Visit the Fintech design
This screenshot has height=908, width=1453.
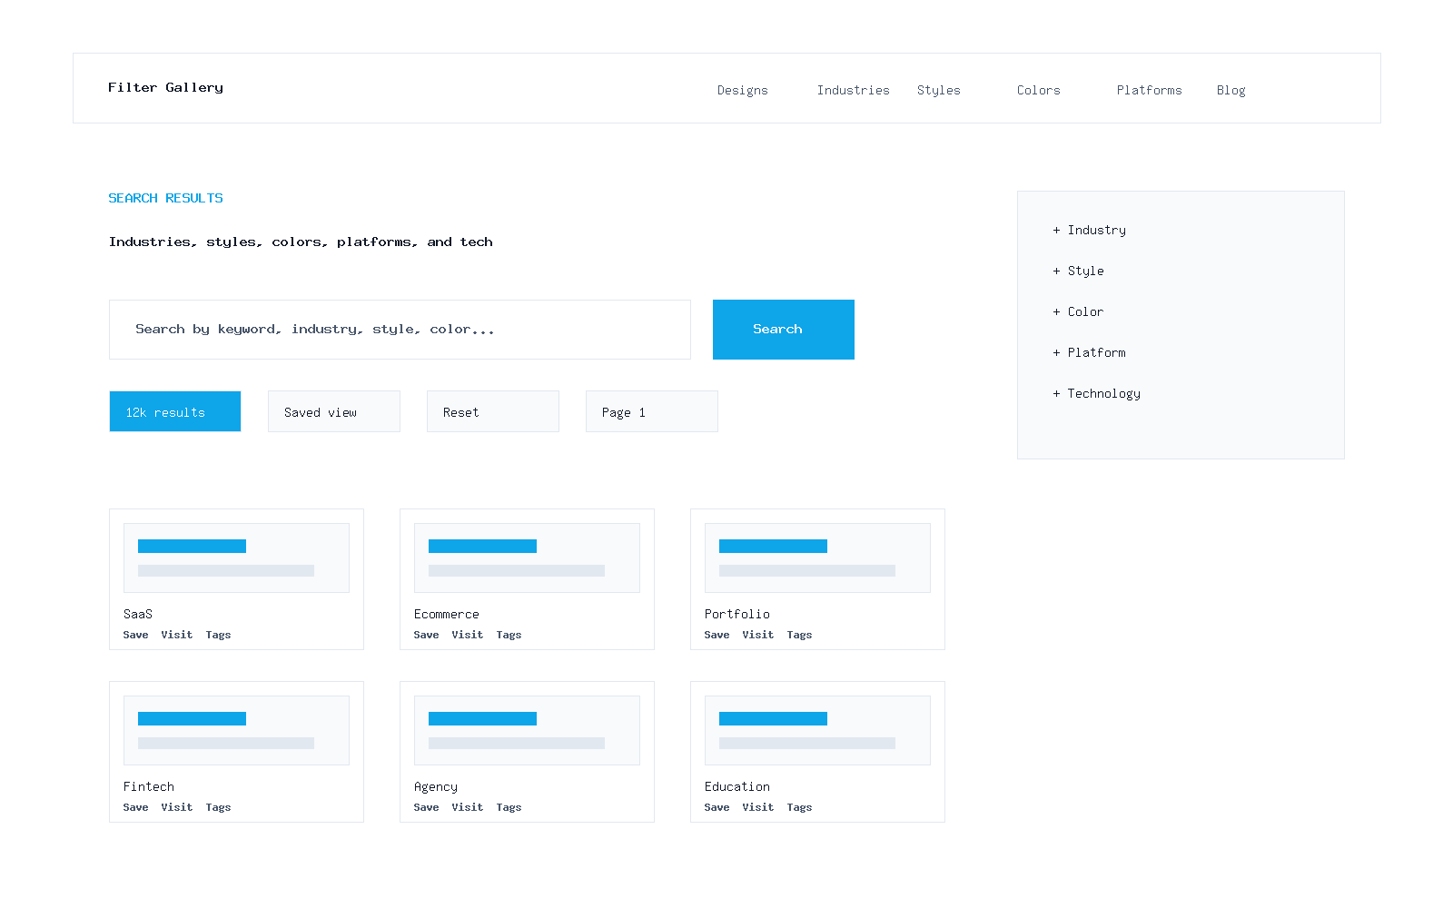click(177, 807)
